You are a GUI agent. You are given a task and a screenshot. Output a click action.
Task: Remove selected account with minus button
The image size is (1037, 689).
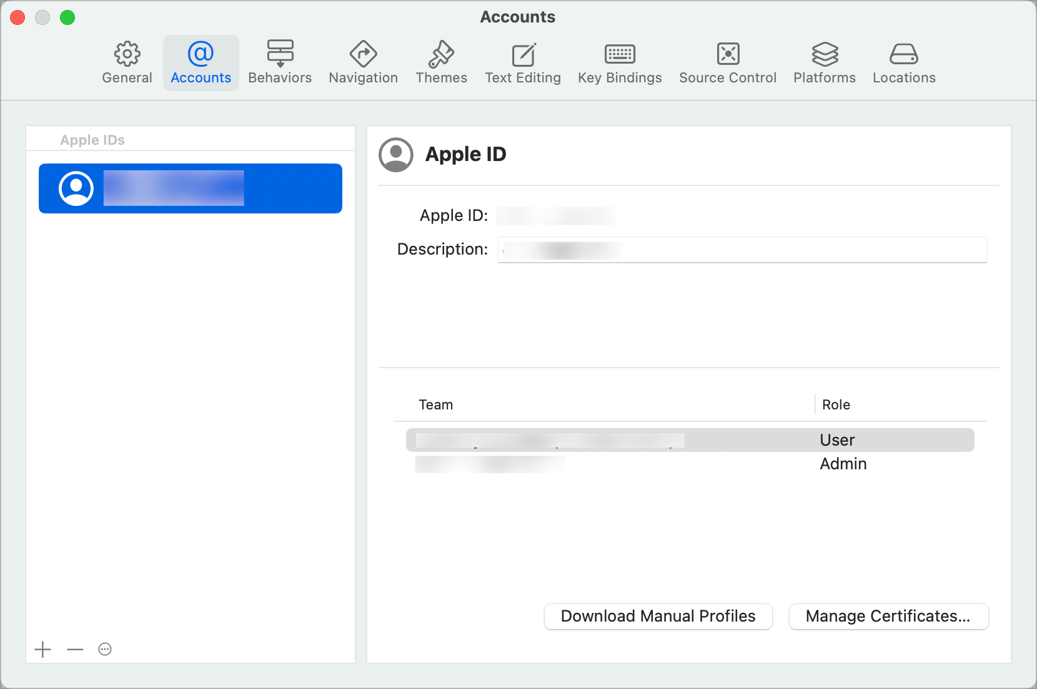click(x=75, y=649)
